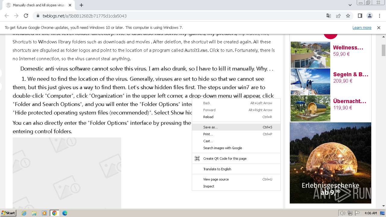The image size is (386, 217).
Task: Select 'Print...' from the context menu
Action: click(236, 134)
